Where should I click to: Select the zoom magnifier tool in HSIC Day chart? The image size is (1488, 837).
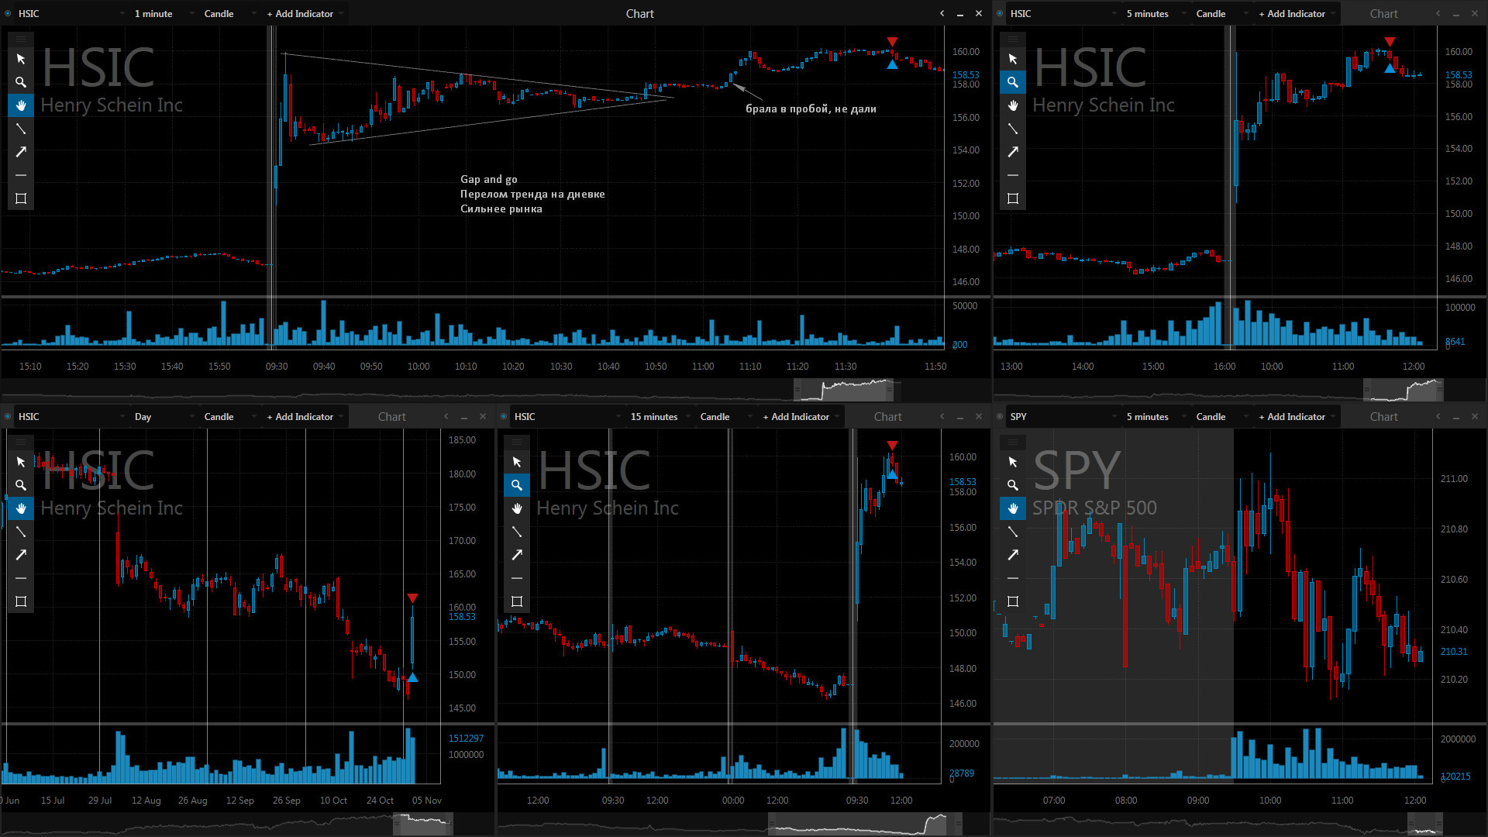click(21, 485)
